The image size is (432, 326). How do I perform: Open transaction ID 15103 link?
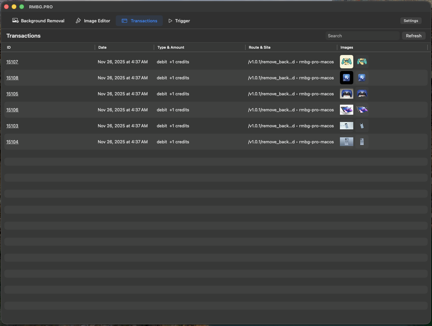coord(12,126)
